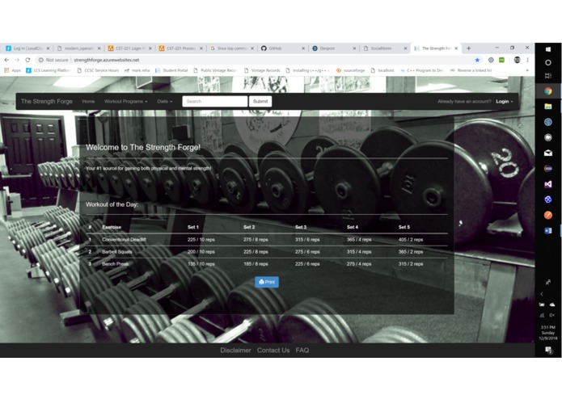This screenshot has height=399, width=562.
Task: Click the Chrome icon on the taskbar
Action: point(548,91)
